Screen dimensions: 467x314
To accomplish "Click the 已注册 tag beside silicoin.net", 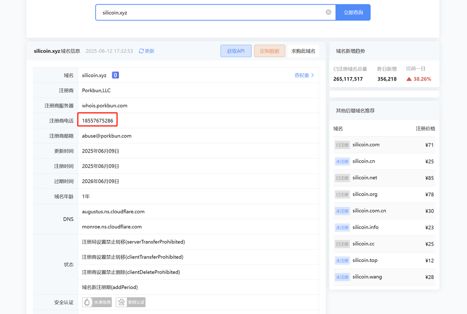I will (x=342, y=178).
